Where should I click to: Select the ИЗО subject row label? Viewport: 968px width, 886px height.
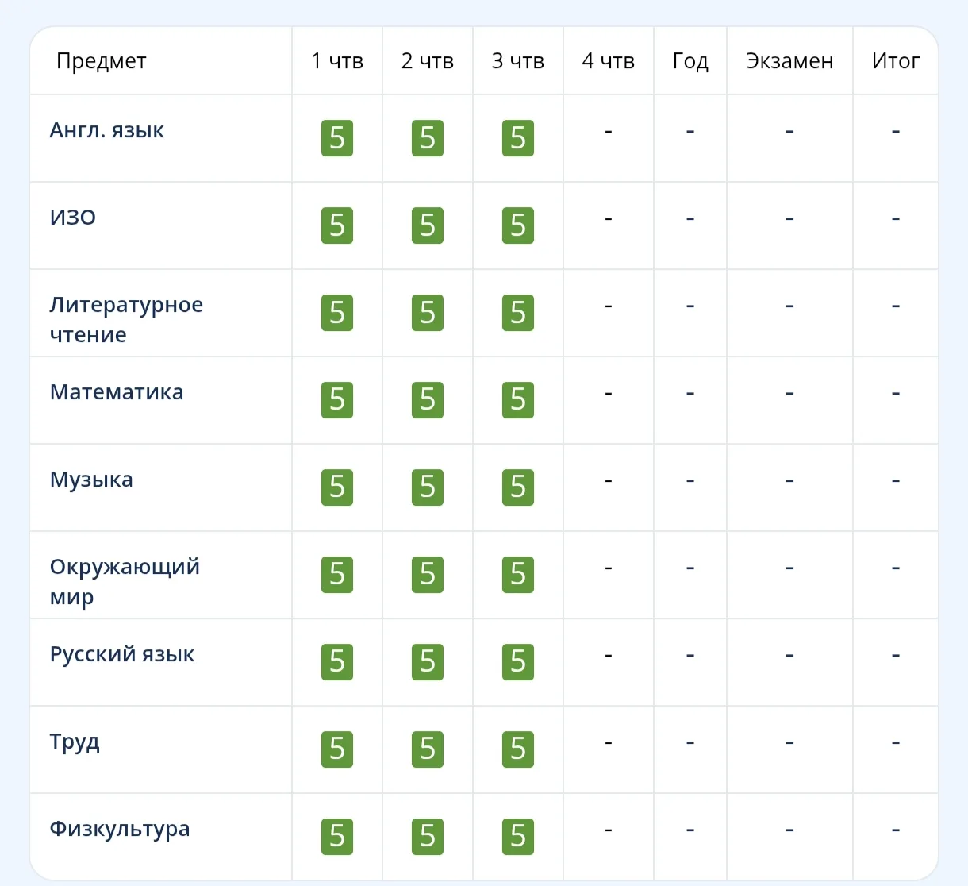tap(73, 218)
